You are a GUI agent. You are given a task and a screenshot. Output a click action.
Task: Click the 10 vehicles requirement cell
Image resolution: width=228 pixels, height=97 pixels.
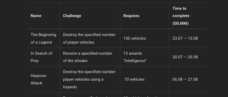[134, 79]
